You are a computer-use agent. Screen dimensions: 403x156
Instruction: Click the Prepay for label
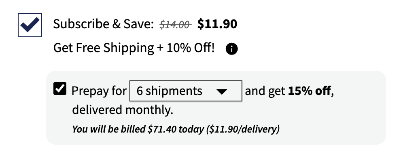click(x=99, y=91)
